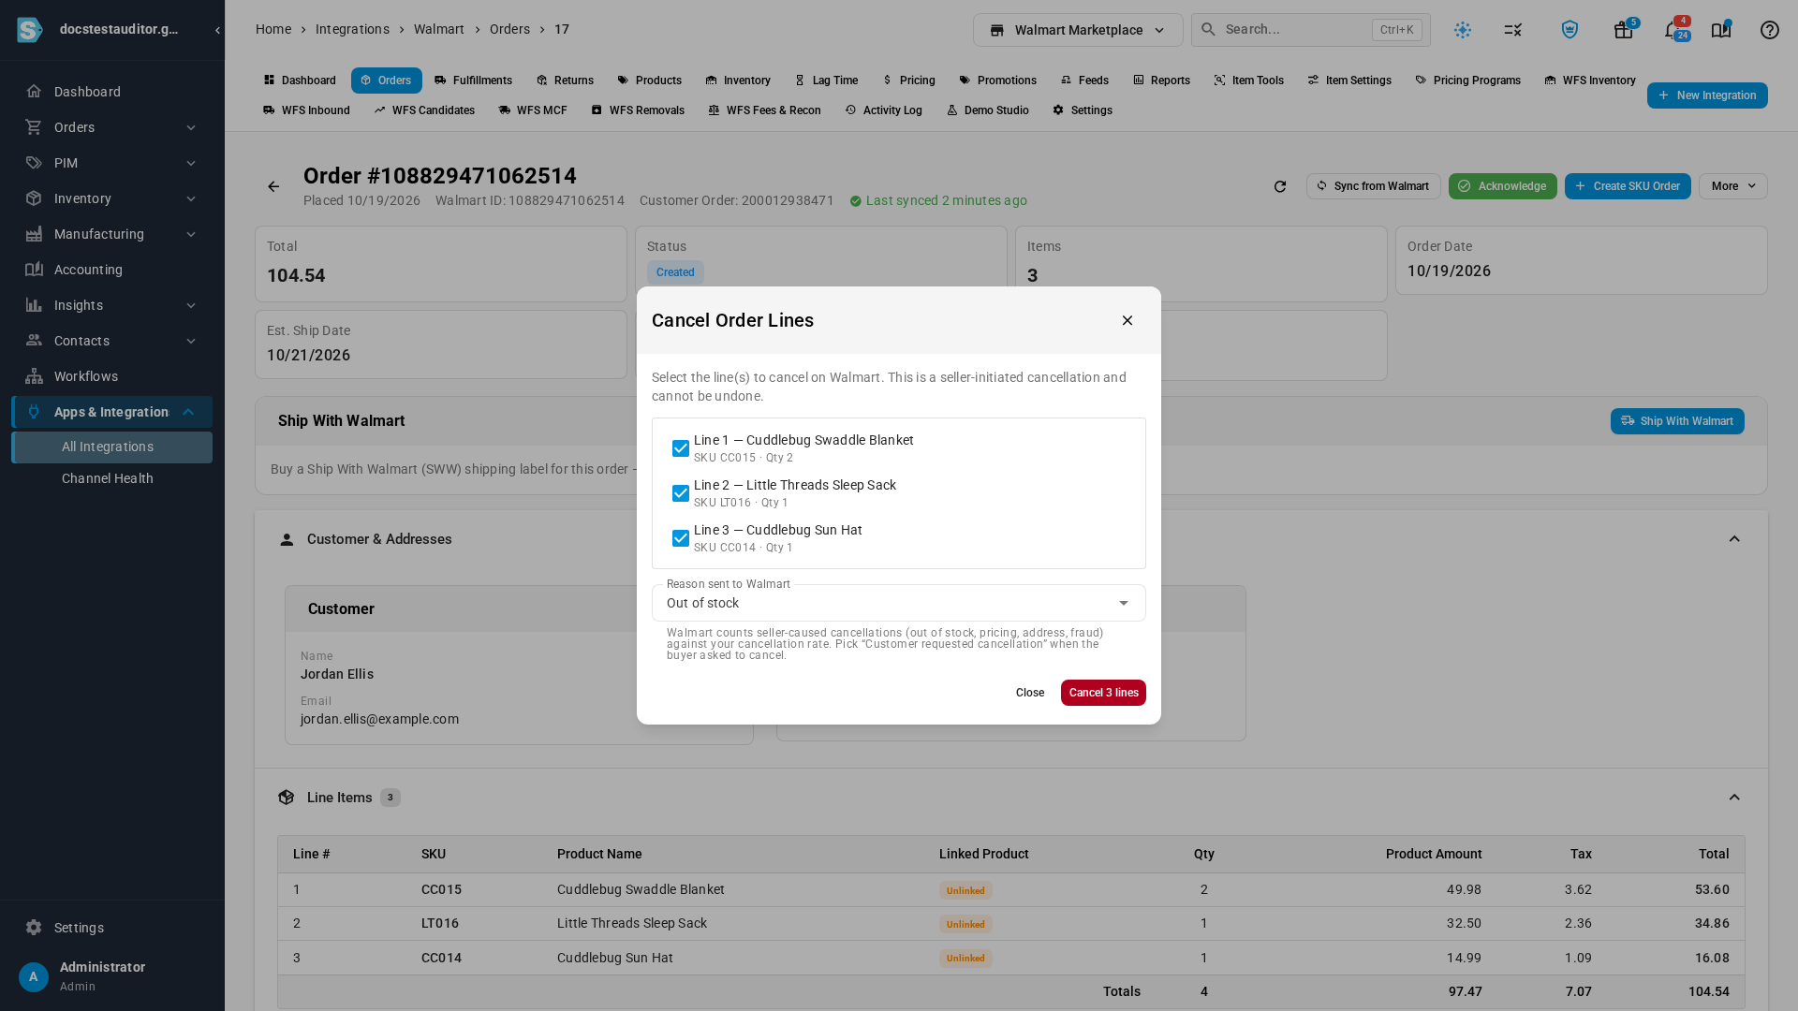Screen dimensions: 1798x1011
Task: Open the Walmart Marketplace selector
Action: [x=1078, y=30]
